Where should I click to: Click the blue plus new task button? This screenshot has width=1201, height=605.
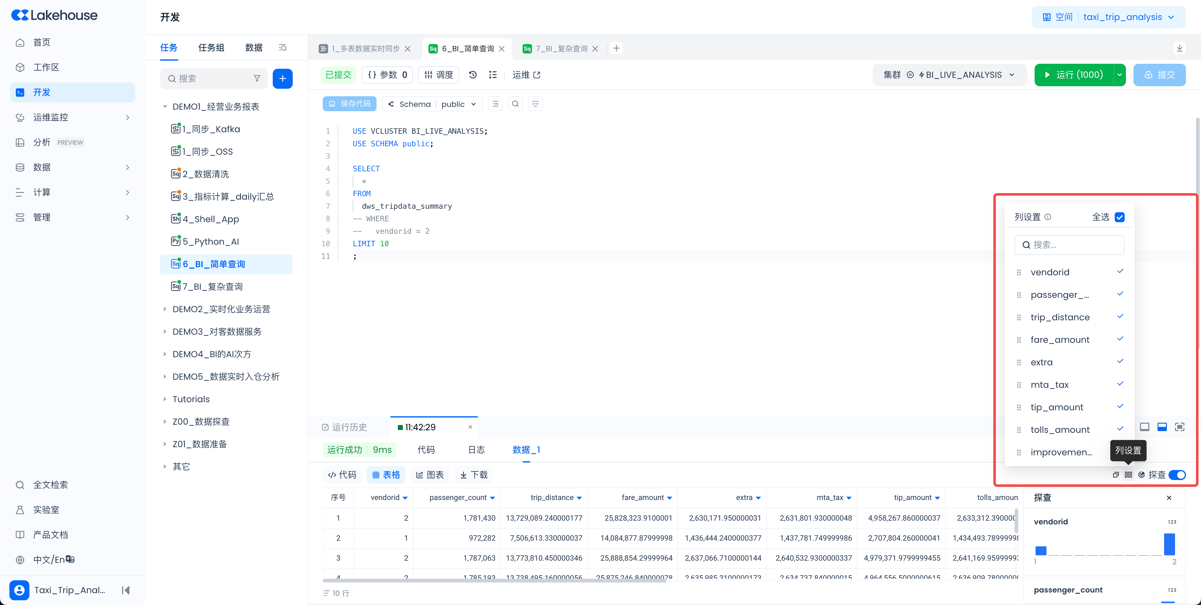tap(282, 79)
